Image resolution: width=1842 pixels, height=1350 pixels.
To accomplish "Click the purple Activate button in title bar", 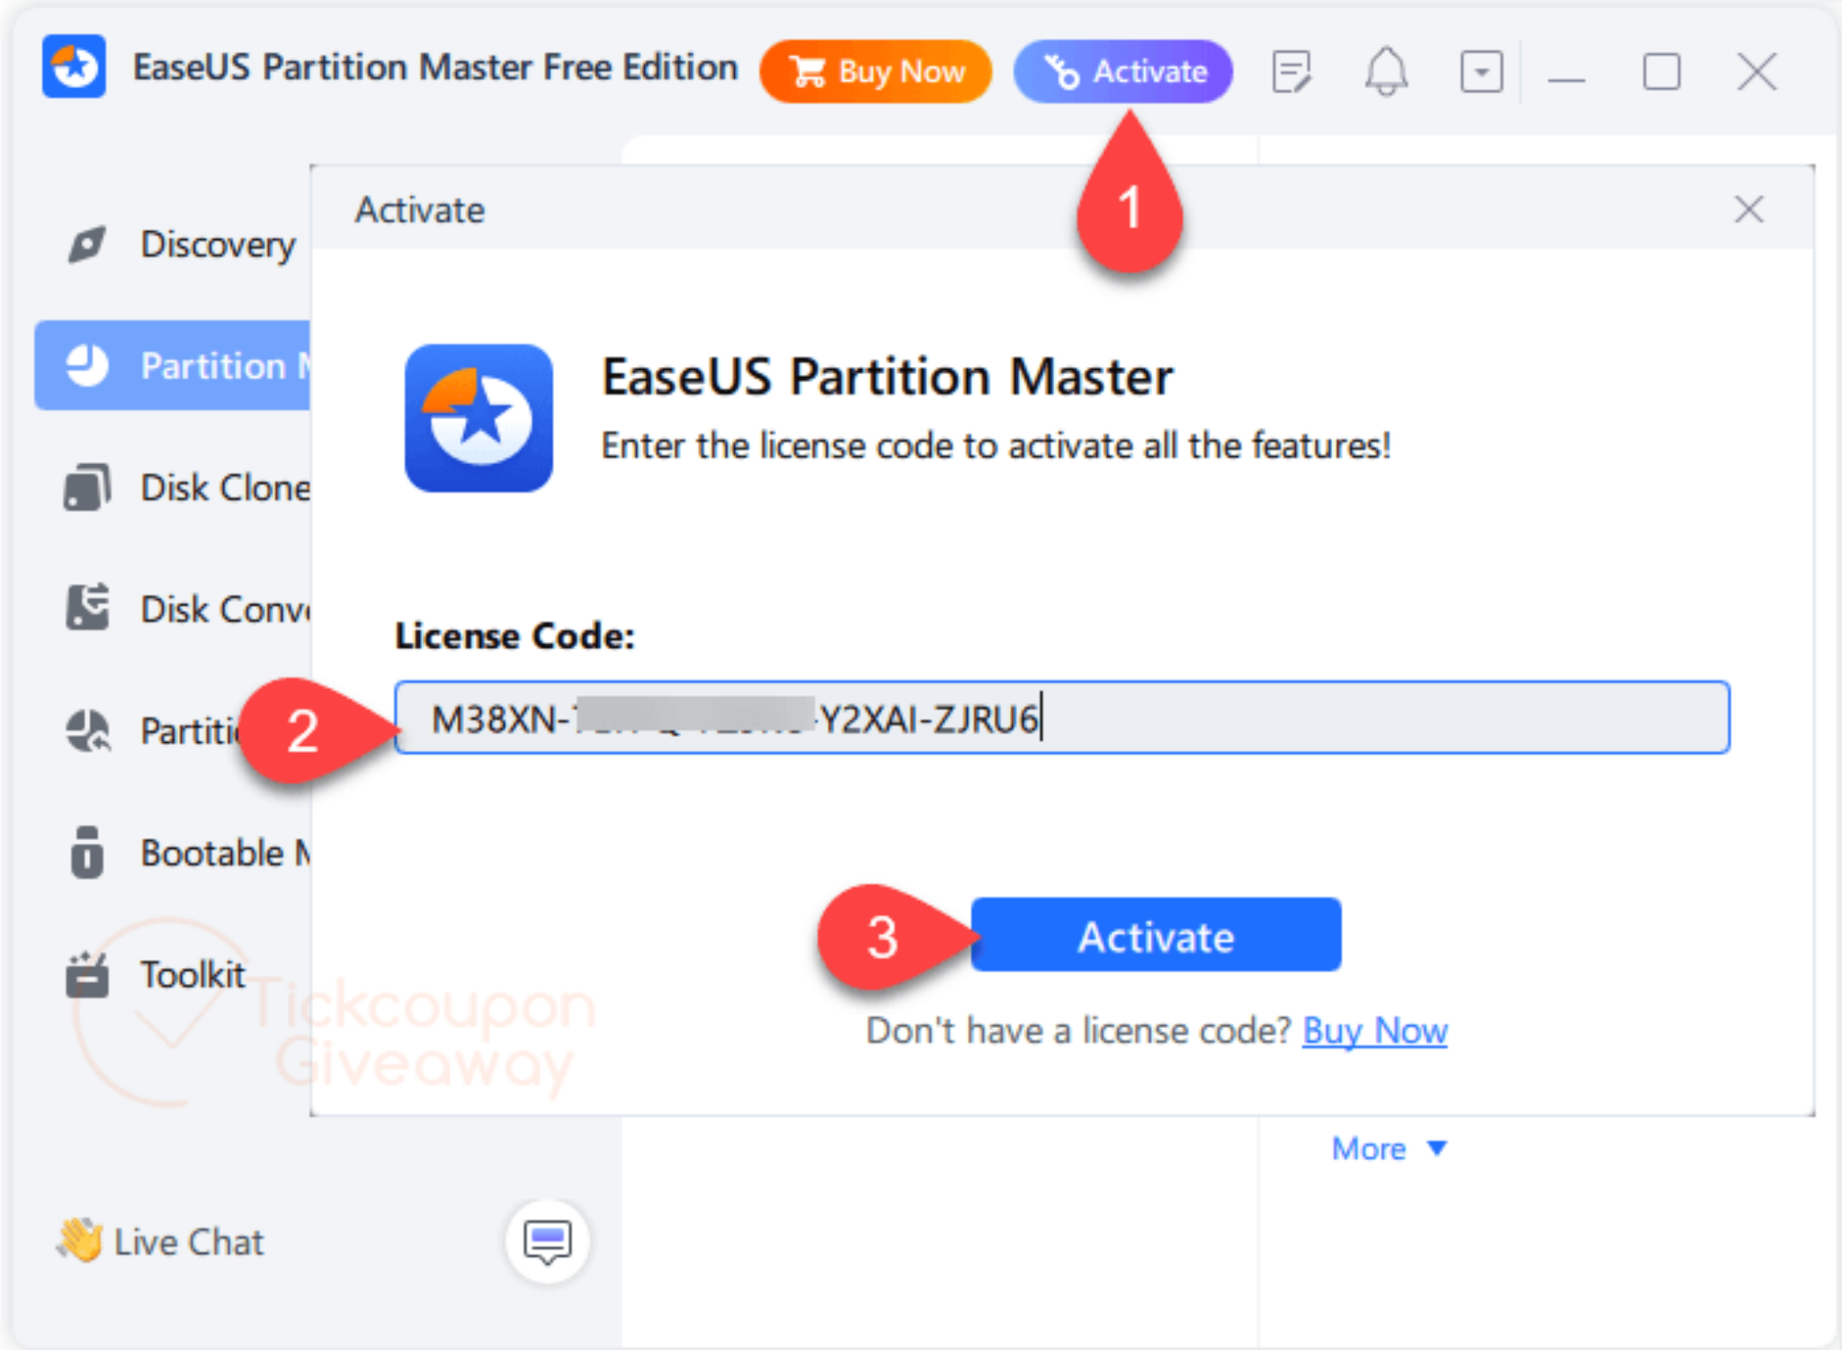I will pyautogui.click(x=1123, y=71).
